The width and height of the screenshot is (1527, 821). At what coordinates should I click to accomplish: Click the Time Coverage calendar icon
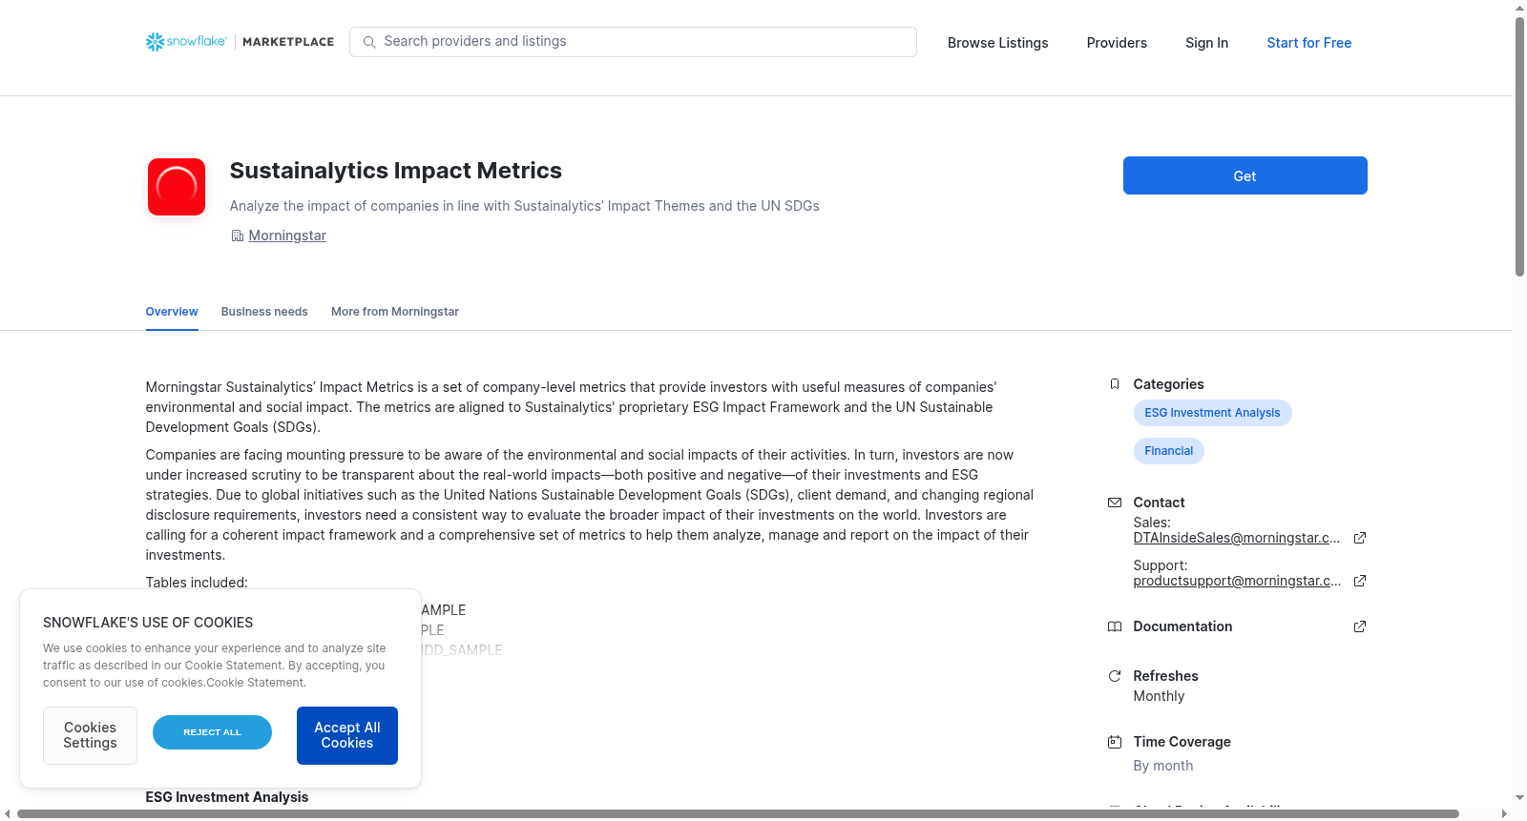click(1114, 742)
